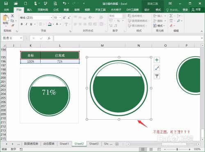Image resolution: width=205 pixels, height=152 pixels.
Task: Decrease font size with the smaller A
Action: (x=69, y=18)
